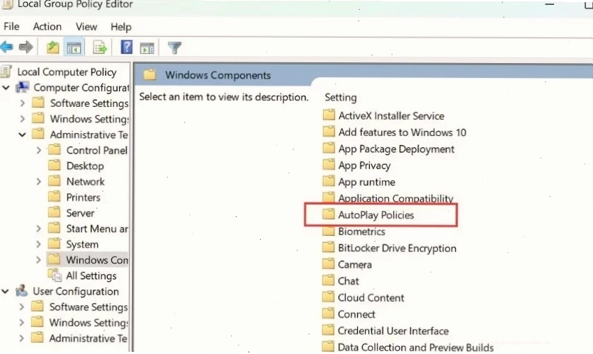The height and width of the screenshot is (354, 593).
Task: Select the Desktop tree item
Action: click(85, 166)
